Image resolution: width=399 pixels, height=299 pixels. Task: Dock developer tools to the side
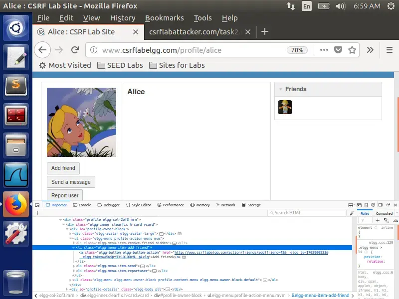pyautogui.click(x=381, y=205)
